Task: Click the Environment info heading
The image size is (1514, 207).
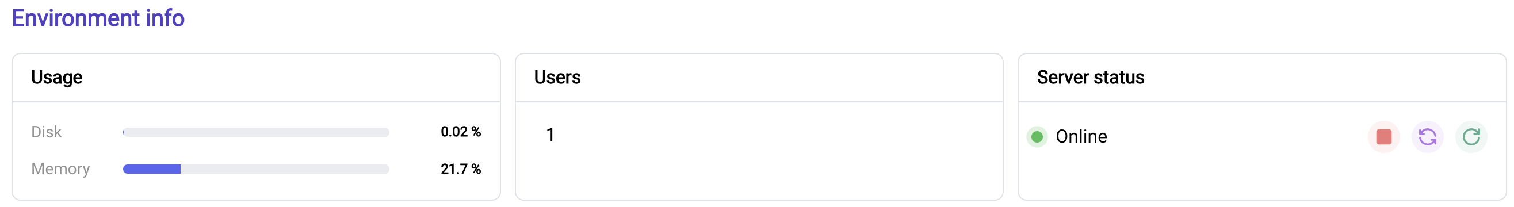Action: click(x=98, y=18)
